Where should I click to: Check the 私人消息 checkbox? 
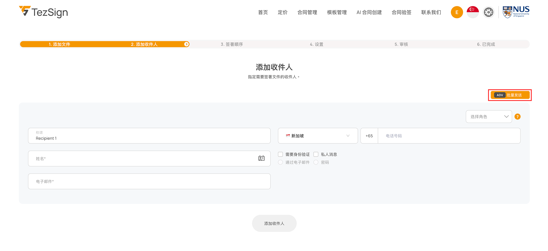[x=316, y=154]
